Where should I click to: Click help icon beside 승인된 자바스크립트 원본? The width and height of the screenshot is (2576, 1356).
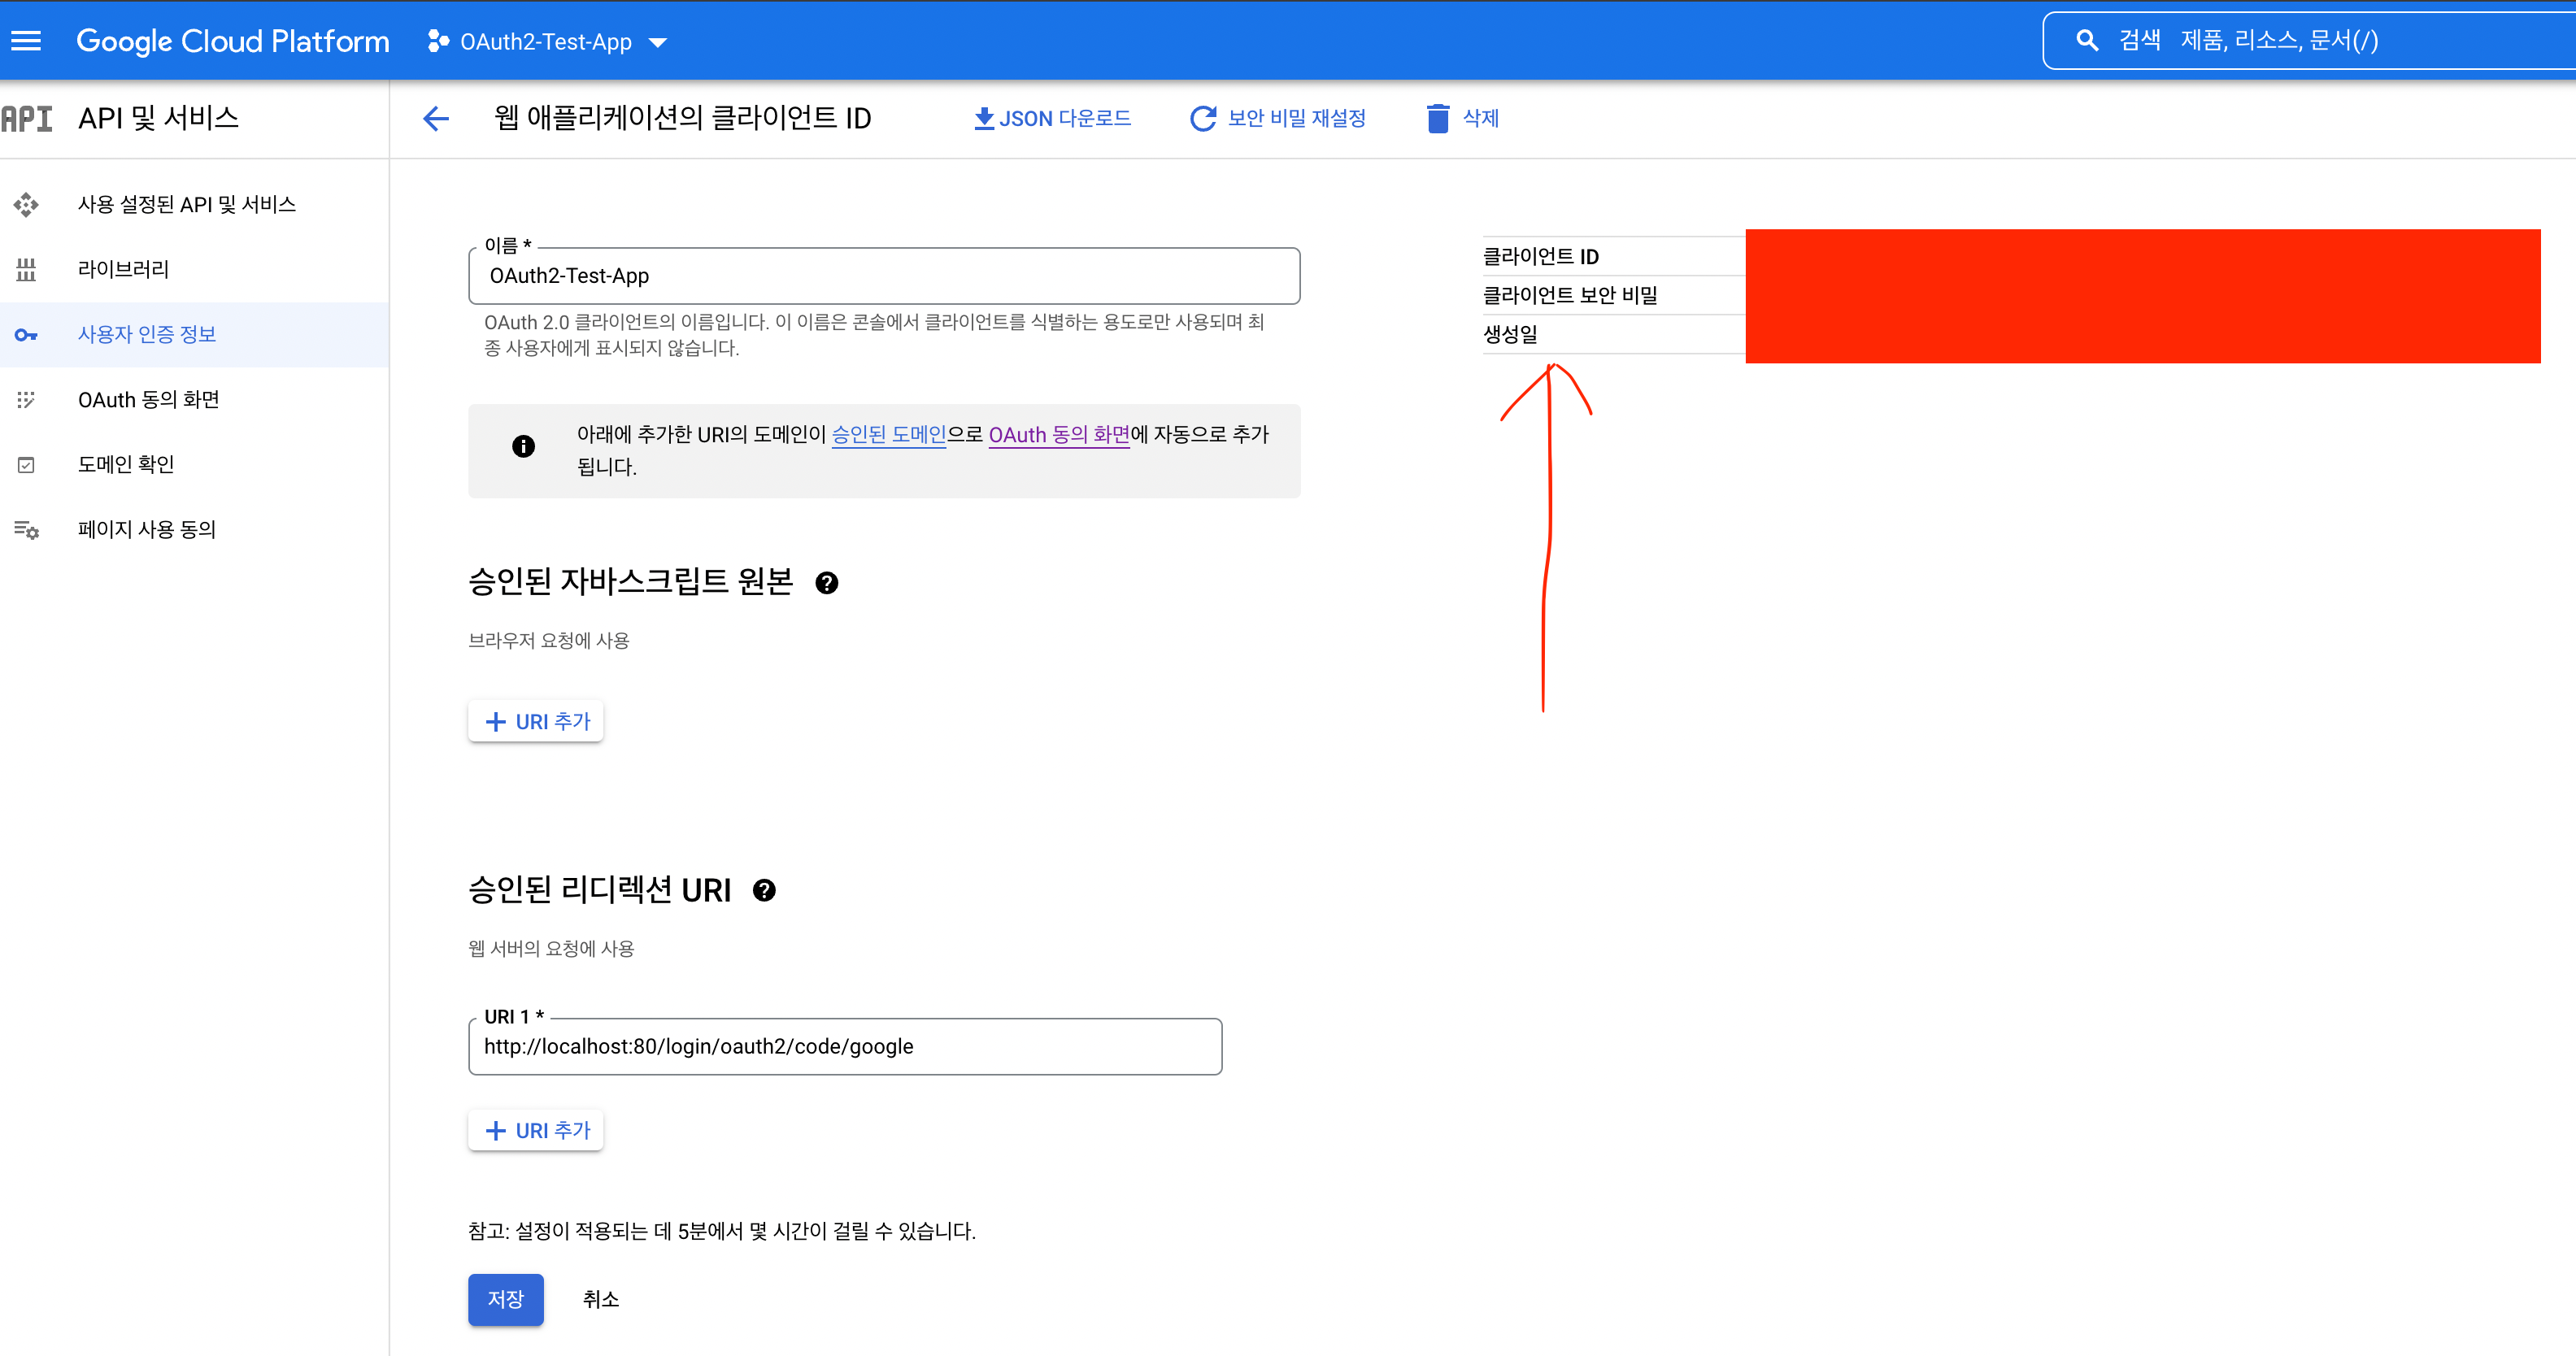pyautogui.click(x=826, y=583)
